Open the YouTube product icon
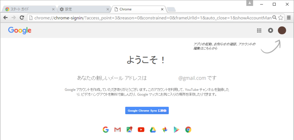The height and width of the screenshot is (140, 294). click(141, 129)
